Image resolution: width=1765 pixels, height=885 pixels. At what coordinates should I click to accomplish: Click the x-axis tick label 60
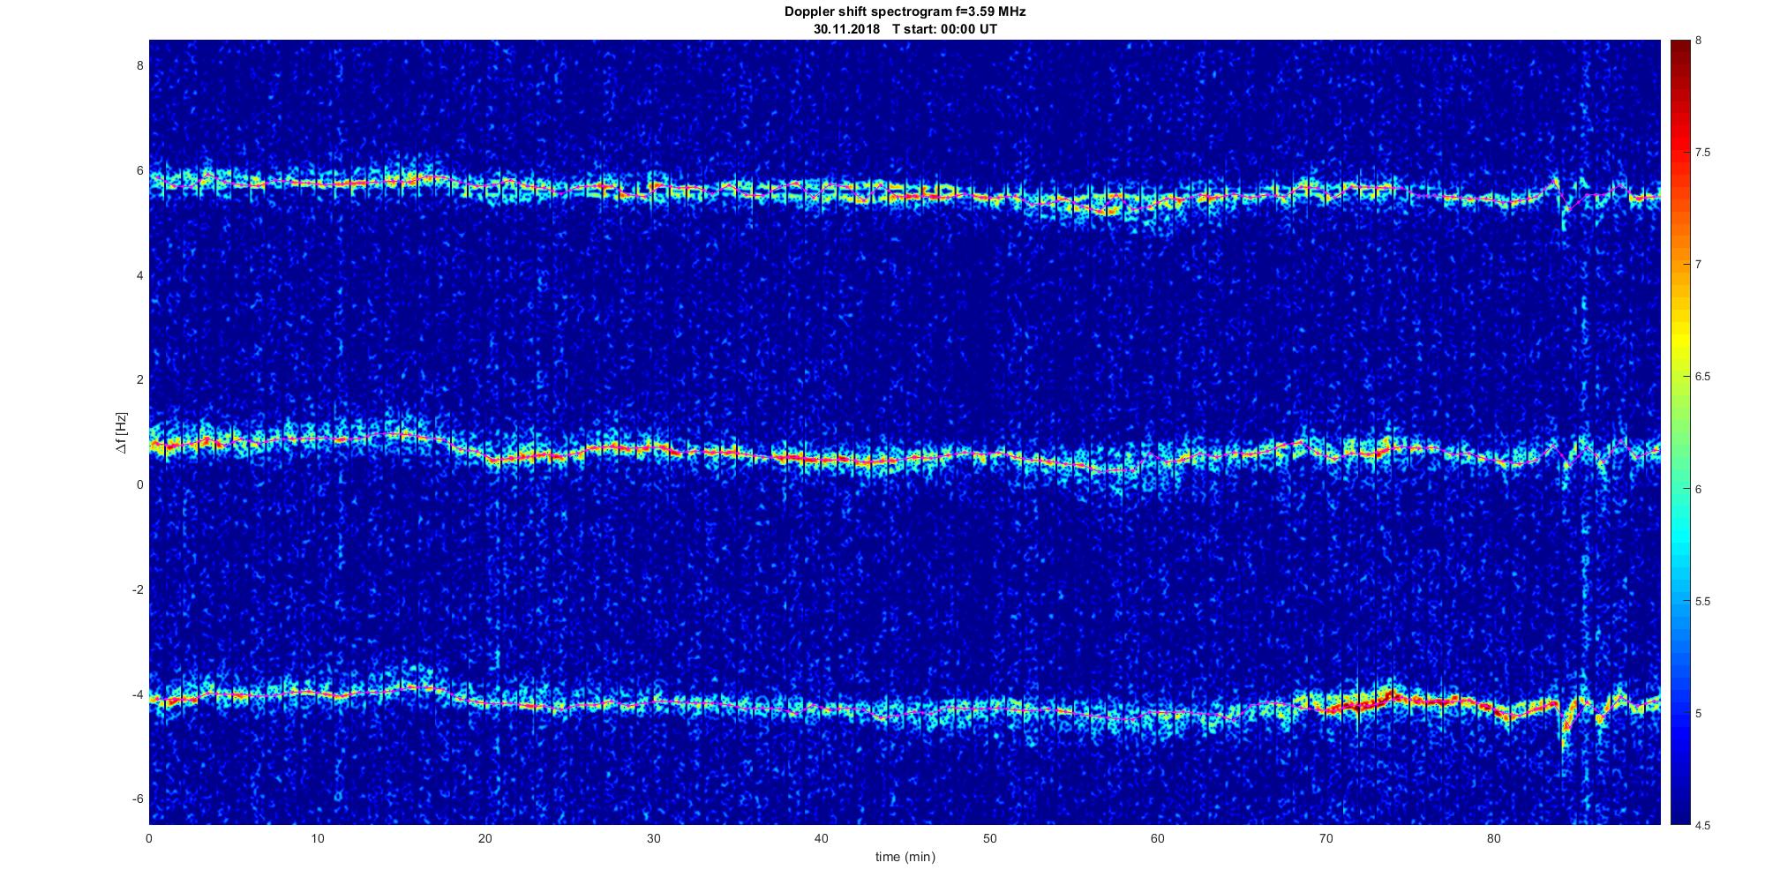(x=1157, y=837)
